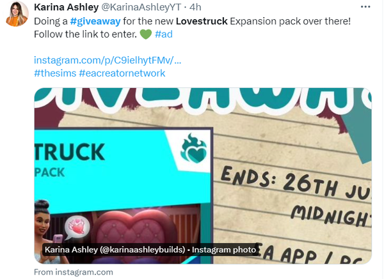The width and height of the screenshot is (384, 279).
Task: Follow the instagram.com/p/C9ielhytFMv link
Action: tap(108, 60)
